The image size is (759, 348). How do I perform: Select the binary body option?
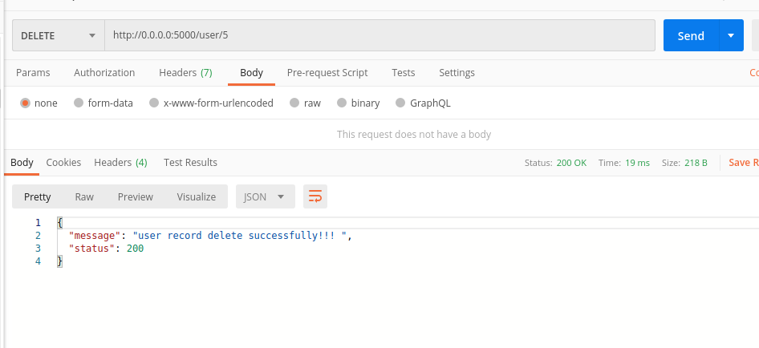pos(343,103)
